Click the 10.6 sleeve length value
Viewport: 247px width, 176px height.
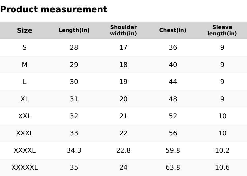(x=222, y=167)
